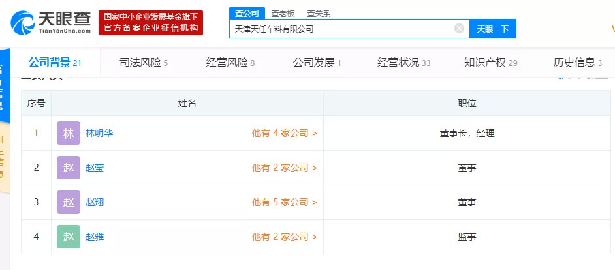The image size is (615, 270).
Task: Open 赵雅 profile link
Action: point(95,237)
